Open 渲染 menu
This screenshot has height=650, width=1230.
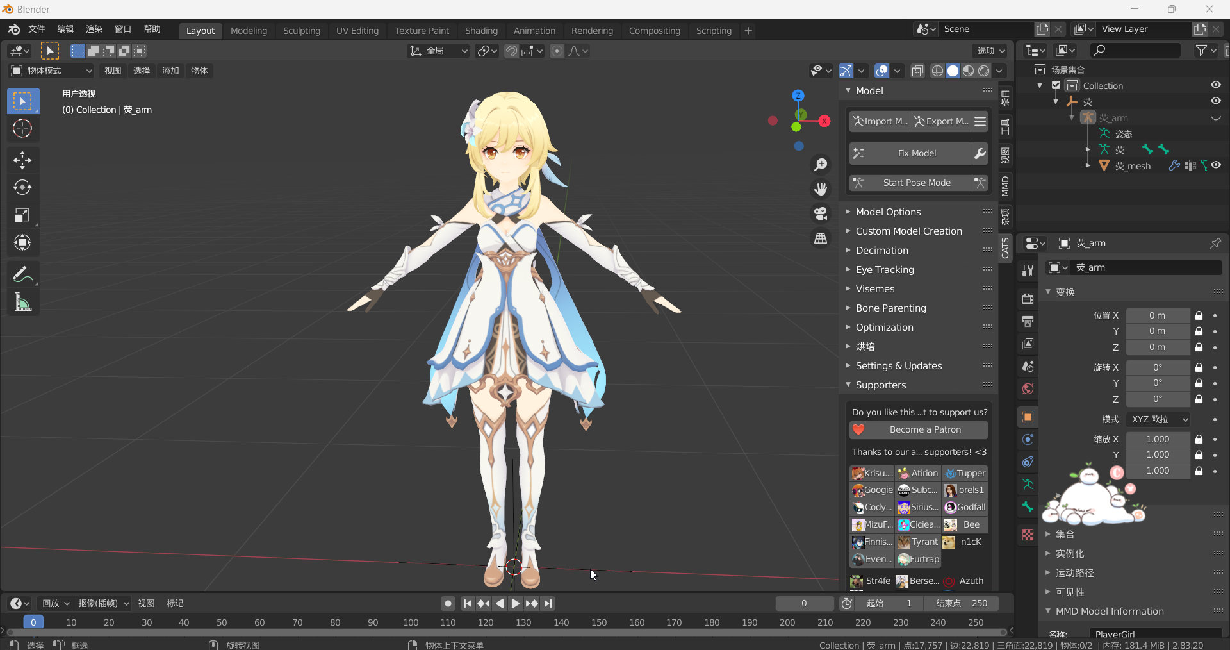pos(94,29)
